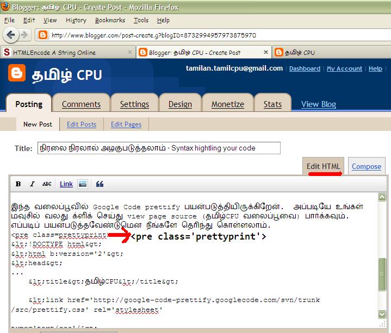Image resolution: width=391 pixels, height=333 pixels.
Task: Switch to Compose mode
Action: tap(367, 166)
